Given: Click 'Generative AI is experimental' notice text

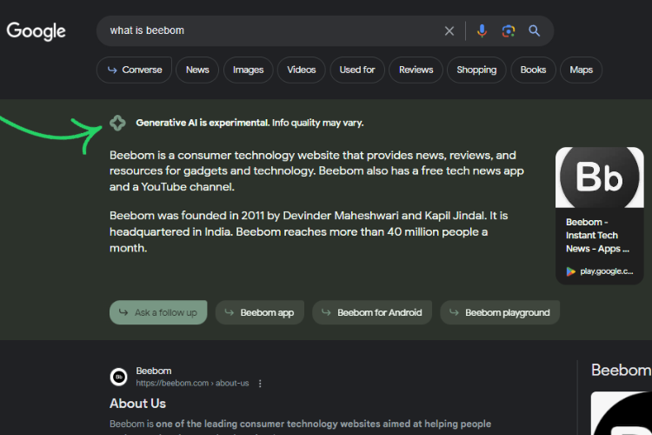Looking at the screenshot, I should pos(249,123).
